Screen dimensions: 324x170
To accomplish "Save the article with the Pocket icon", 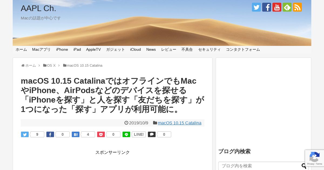I will coord(101,134).
